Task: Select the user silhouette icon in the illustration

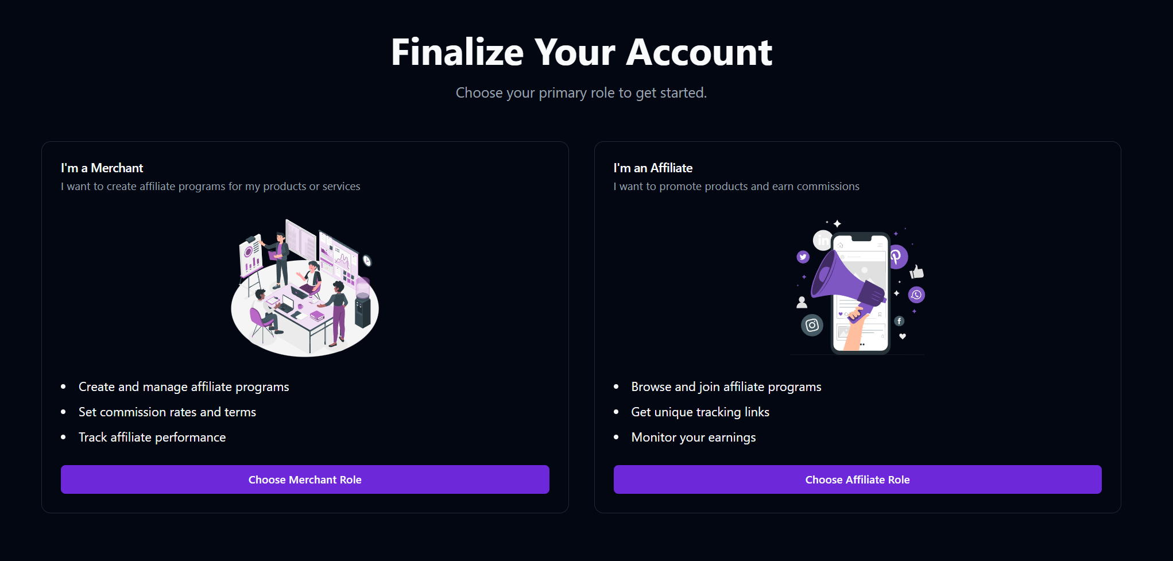Action: [x=802, y=302]
